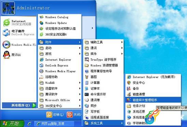The height and width of the screenshot is (127, 187).
Task: Click the 注销 (L) log off button
Action: [x=55, y=115]
